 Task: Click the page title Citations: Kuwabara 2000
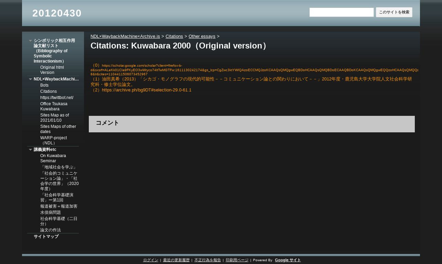(x=180, y=46)
